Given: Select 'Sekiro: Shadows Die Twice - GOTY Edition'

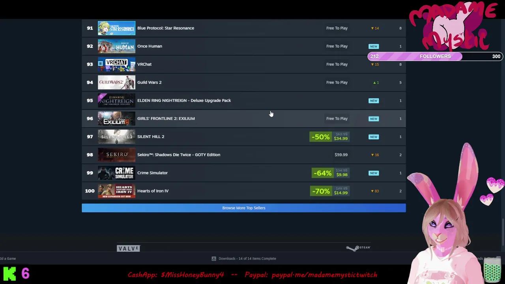Looking at the screenshot, I should click(x=179, y=155).
